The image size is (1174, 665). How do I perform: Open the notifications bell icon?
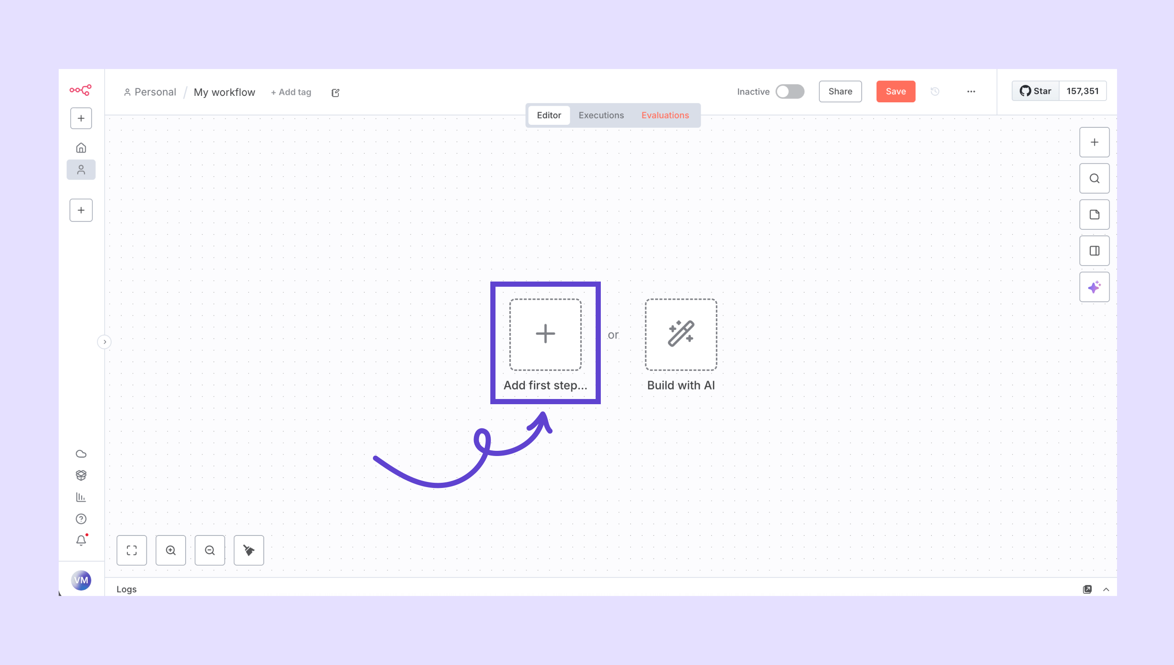pyautogui.click(x=81, y=540)
